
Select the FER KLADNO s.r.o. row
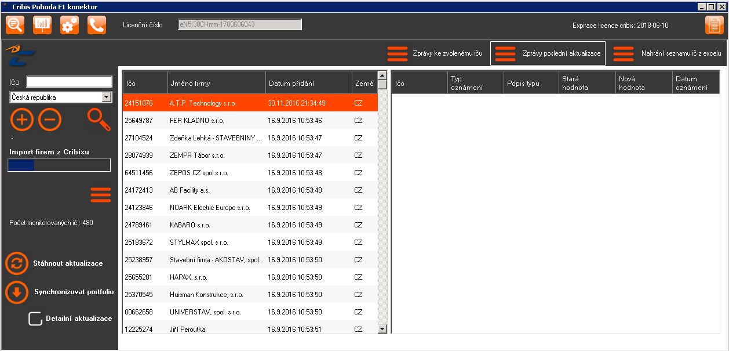tap(250, 120)
